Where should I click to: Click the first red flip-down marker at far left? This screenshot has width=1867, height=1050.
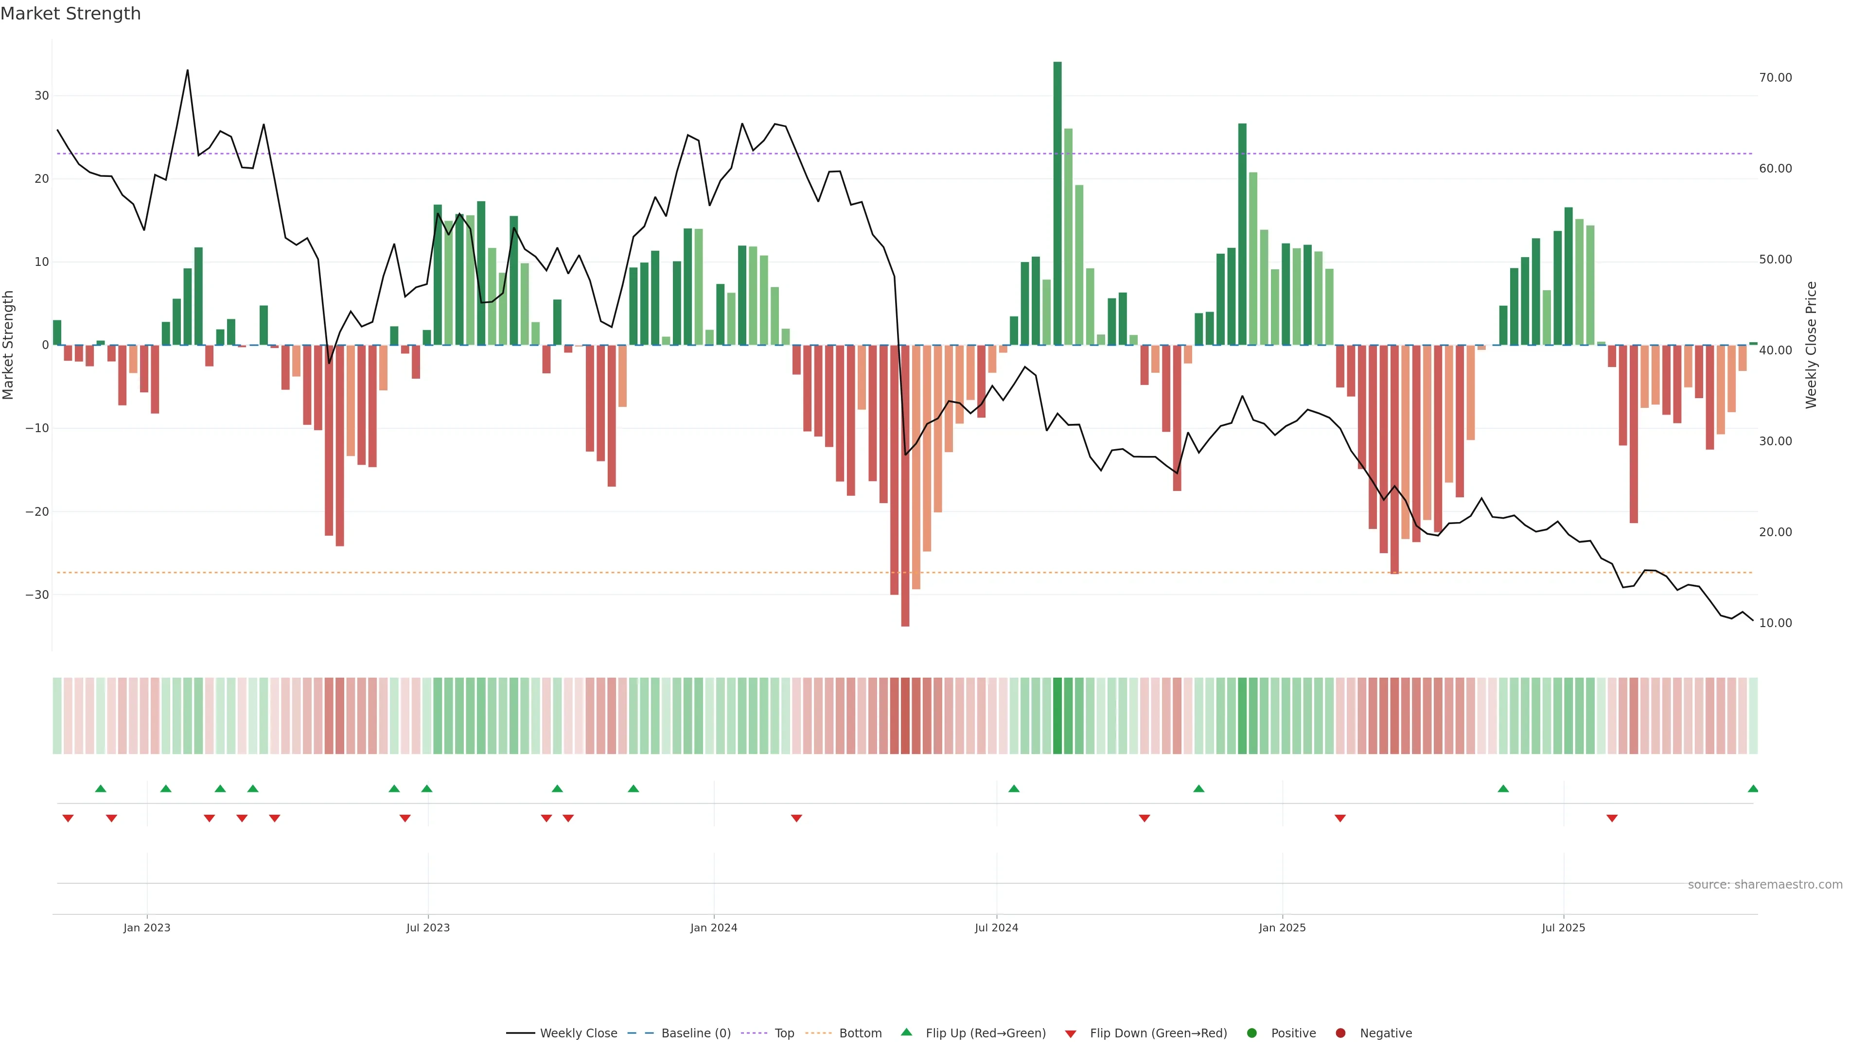[x=68, y=818]
